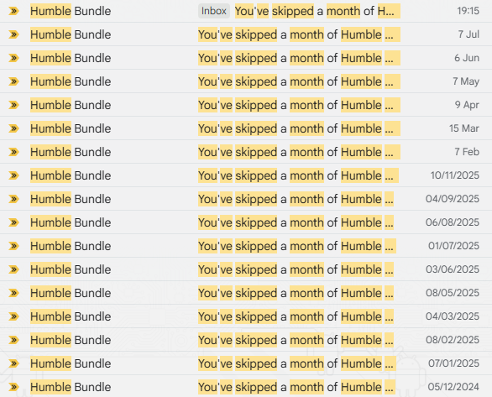Screen dimensions: 492x397
Task: Click the Inbox label on the 19:15 email
Action: tap(214, 11)
